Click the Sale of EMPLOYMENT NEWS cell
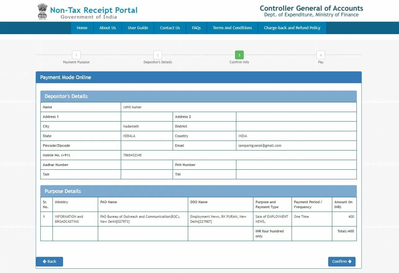Screen dimensions: 399x273 (272, 219)
